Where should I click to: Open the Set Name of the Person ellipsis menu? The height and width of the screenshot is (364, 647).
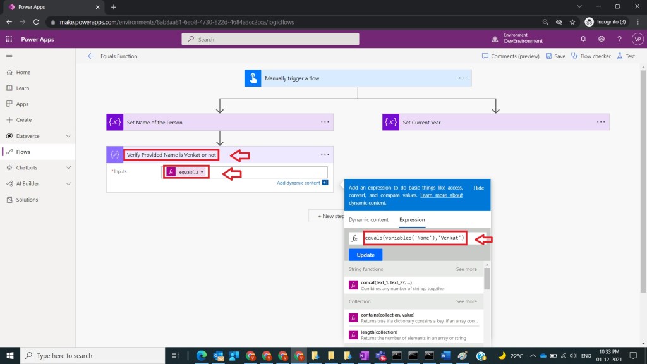(325, 122)
